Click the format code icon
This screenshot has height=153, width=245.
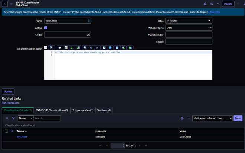66,48
